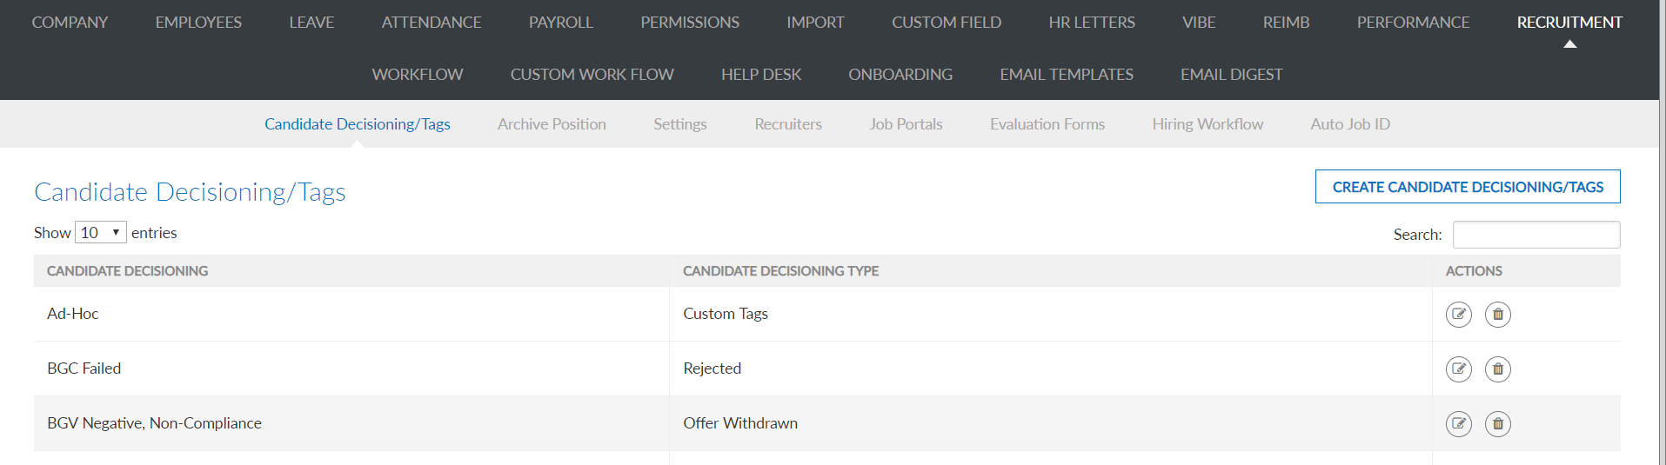
Task: Sort by Candidate Decisioning column header
Action: [x=127, y=271]
